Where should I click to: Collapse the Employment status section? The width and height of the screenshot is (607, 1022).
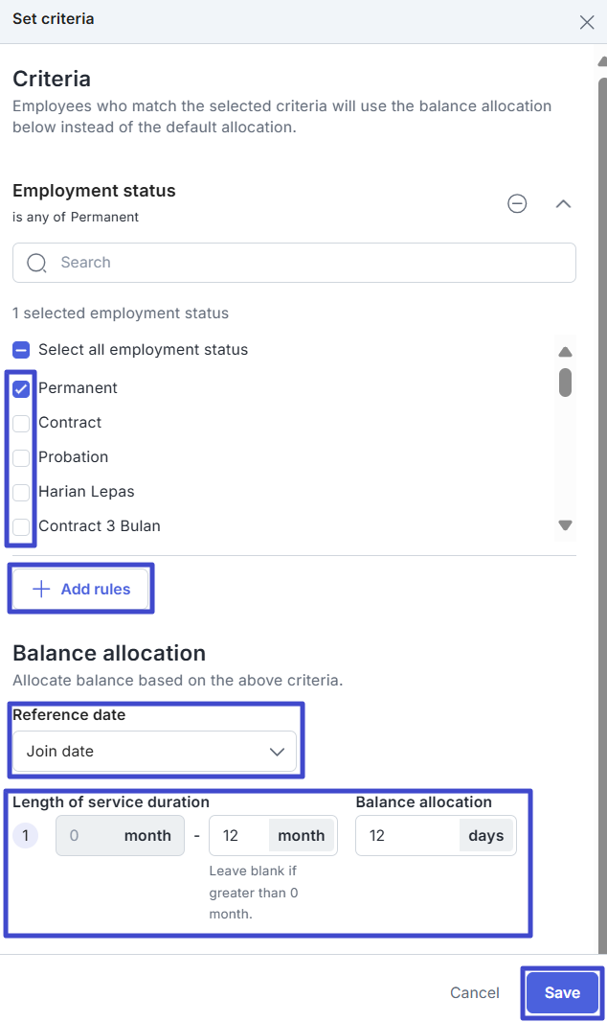click(x=564, y=203)
